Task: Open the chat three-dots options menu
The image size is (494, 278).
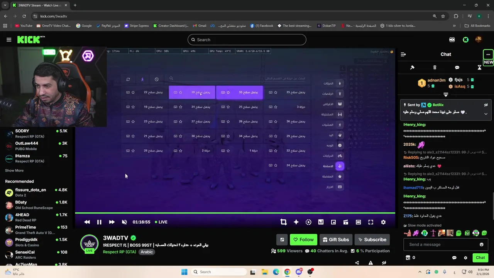Action: tap(488, 54)
